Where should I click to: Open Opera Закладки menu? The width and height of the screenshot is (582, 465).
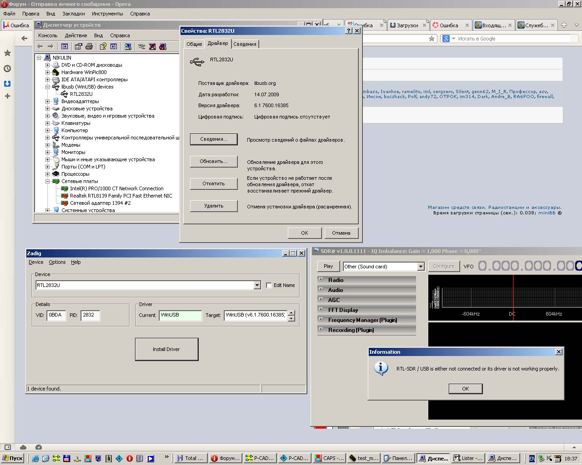[x=74, y=14]
